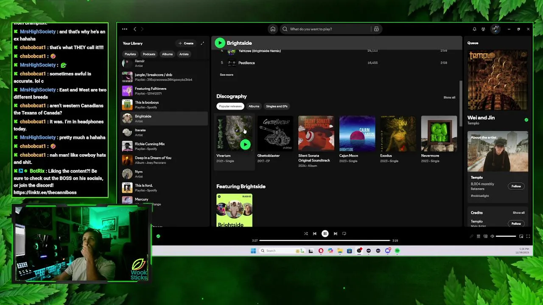Mute with the speaker icon

coord(492,236)
